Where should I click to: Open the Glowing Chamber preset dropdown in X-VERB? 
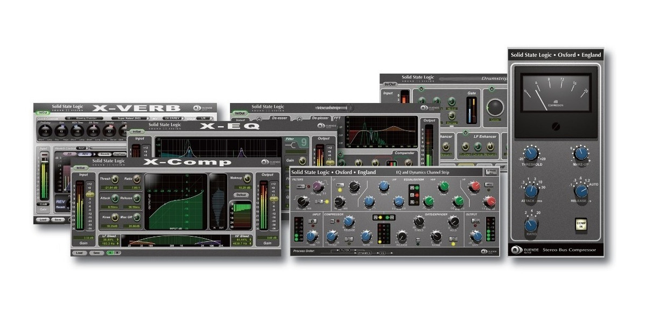point(84,118)
